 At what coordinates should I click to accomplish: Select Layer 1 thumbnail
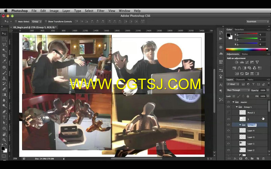(x=242, y=143)
